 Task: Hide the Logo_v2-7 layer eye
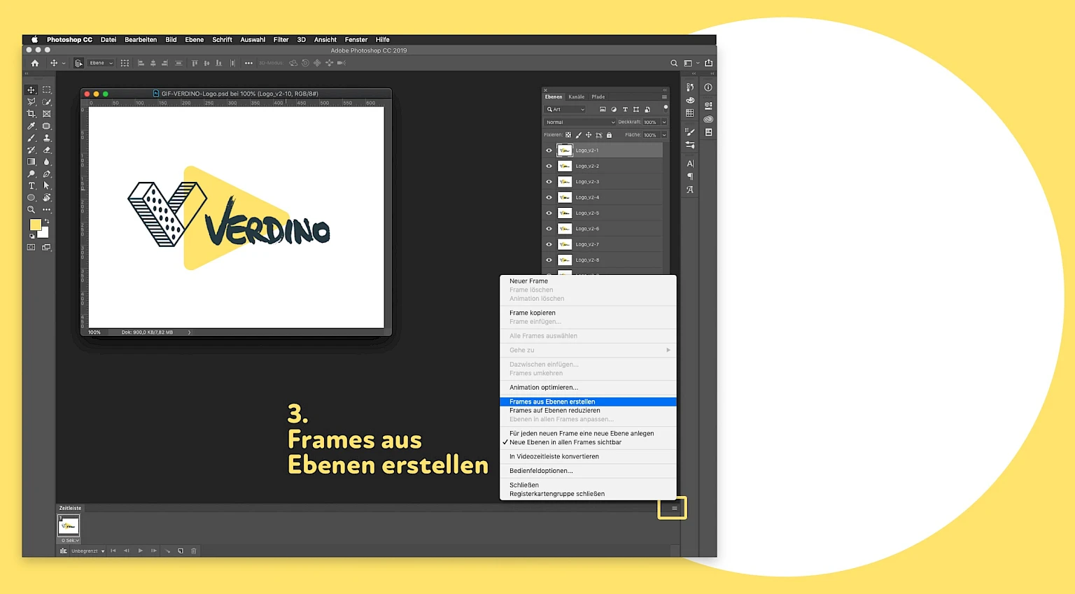(549, 244)
